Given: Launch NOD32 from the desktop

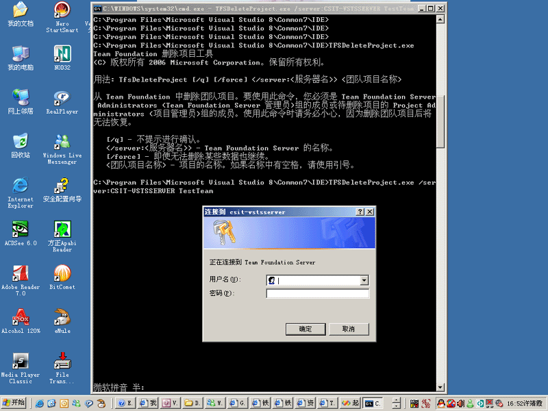Looking at the screenshot, I should [62, 58].
